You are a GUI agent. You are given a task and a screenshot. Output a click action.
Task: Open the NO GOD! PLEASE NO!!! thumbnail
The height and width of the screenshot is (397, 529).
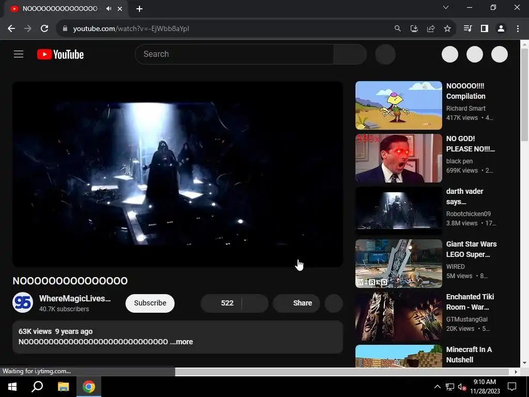[398, 158]
